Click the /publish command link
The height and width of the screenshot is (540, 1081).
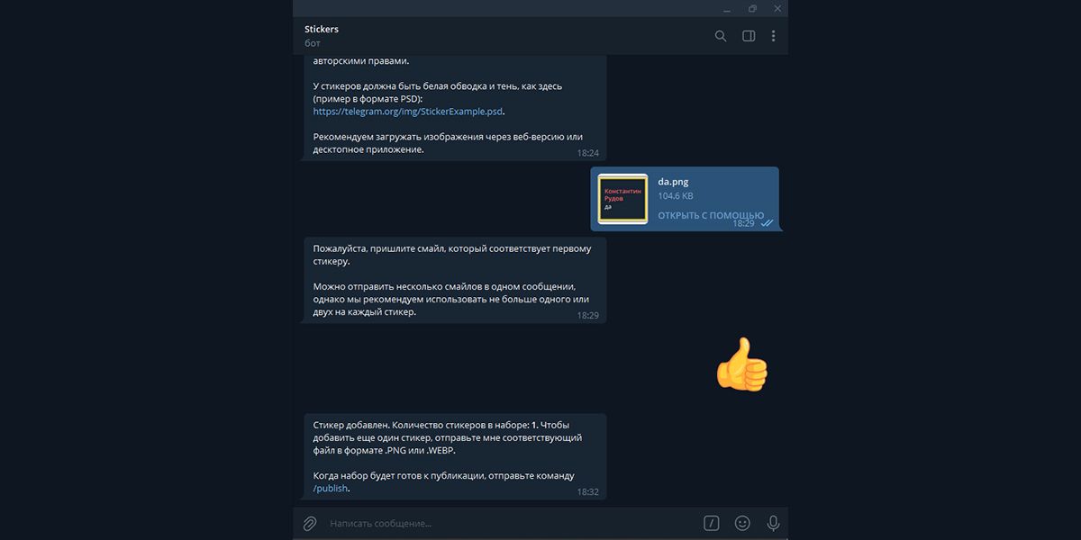330,488
